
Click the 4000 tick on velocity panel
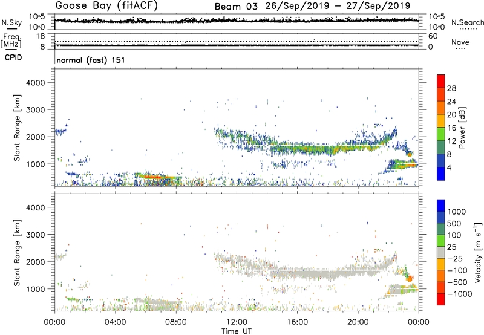(x=35, y=207)
